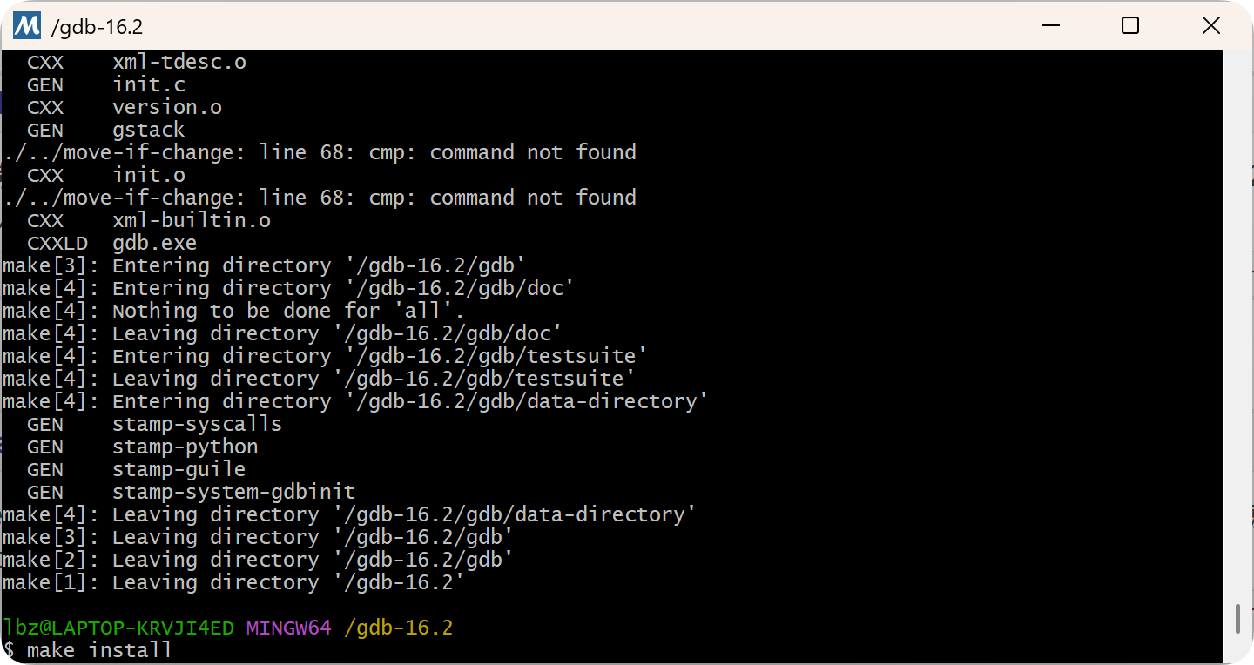Click the /gdb-16.2 window title text
This screenshot has width=1254, height=665.
coord(97,27)
